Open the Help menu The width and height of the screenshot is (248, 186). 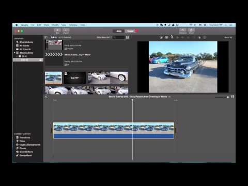[82, 25]
